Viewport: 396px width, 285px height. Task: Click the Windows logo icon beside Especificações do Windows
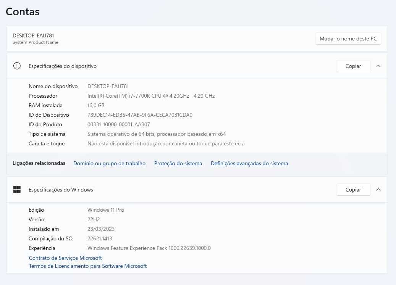click(17, 190)
